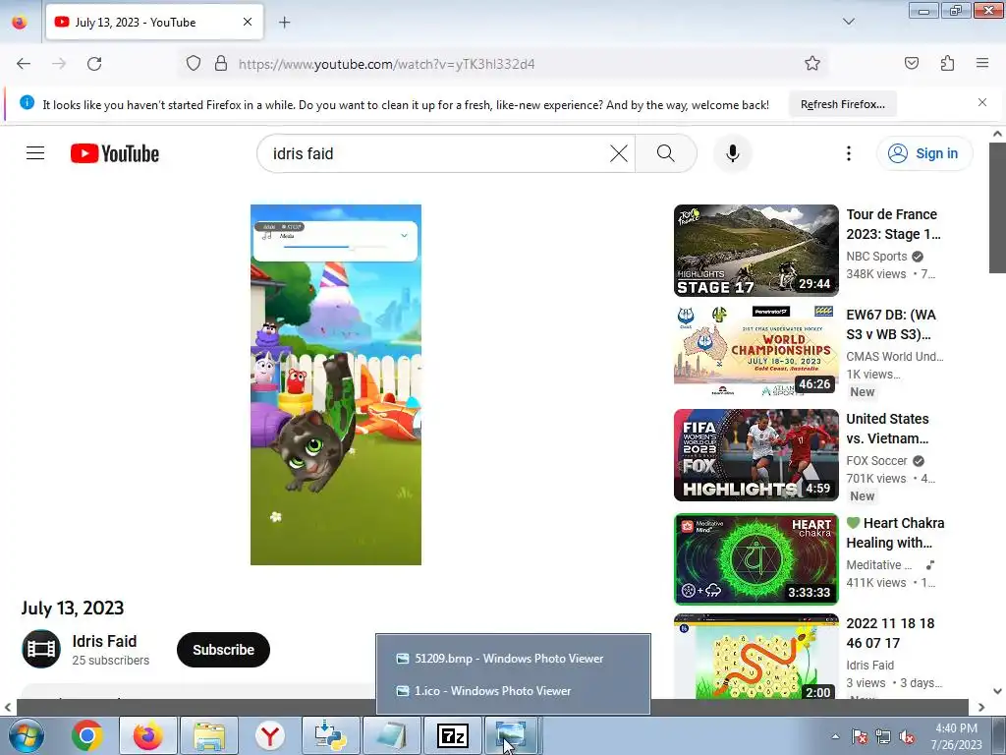Go back to the previous page
1006x755 pixels.
24,64
